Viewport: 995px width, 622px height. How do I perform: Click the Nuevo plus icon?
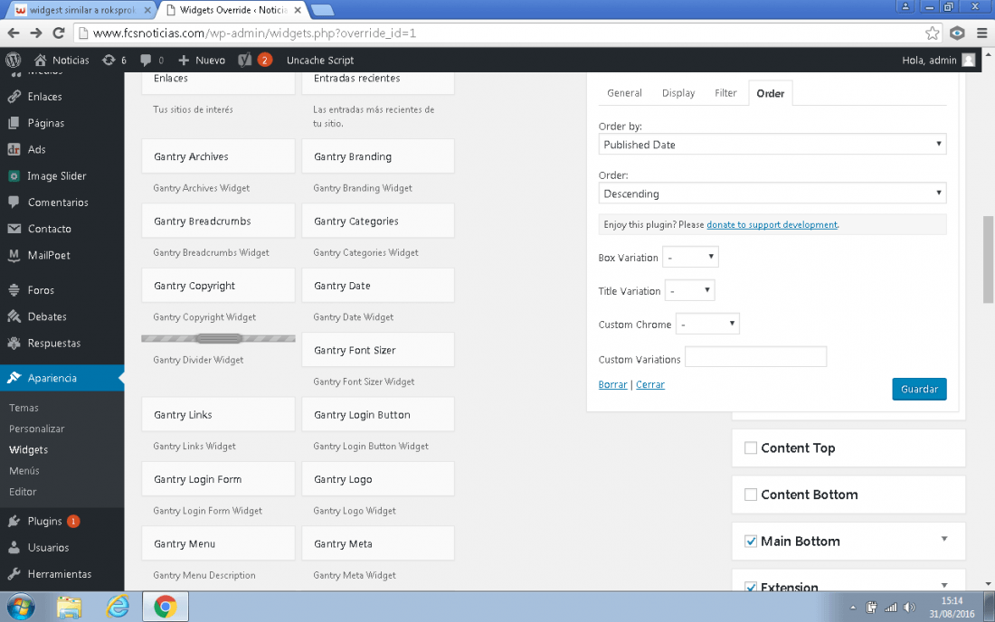click(x=184, y=61)
